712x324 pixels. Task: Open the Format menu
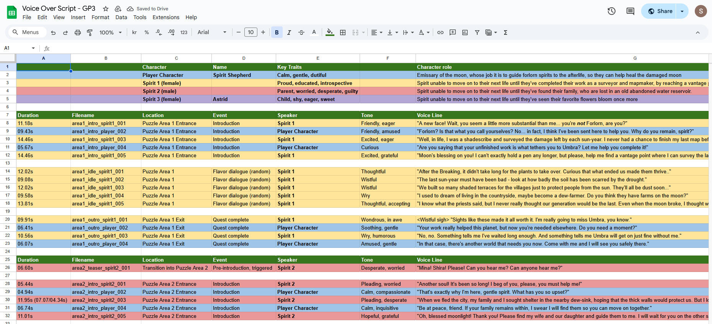[100, 17]
